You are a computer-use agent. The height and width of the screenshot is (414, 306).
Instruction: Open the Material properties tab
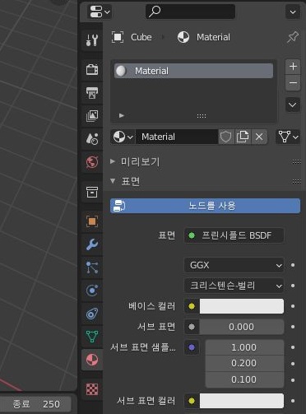pos(92,360)
